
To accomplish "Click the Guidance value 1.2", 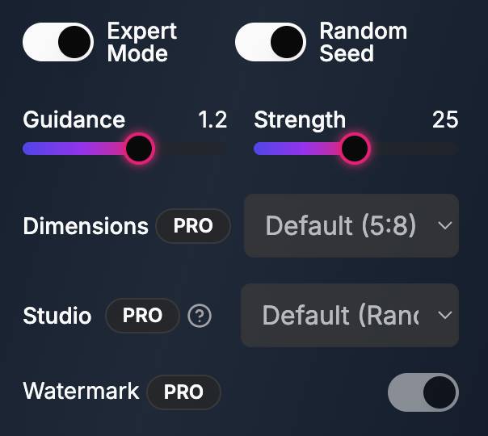I will pyautogui.click(x=212, y=120).
